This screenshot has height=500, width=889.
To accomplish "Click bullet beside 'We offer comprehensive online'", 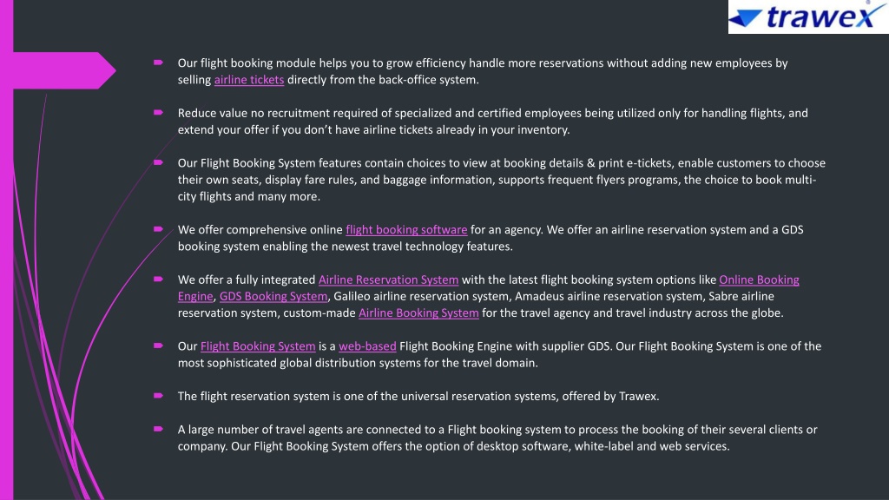I will click(158, 229).
